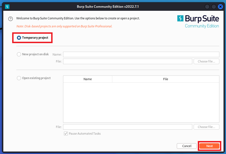Select the Temporary project radio button
This screenshot has width=226, height=154.
click(x=19, y=38)
